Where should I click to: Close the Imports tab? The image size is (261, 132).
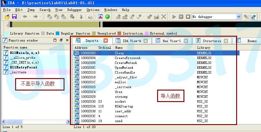coord(106,41)
